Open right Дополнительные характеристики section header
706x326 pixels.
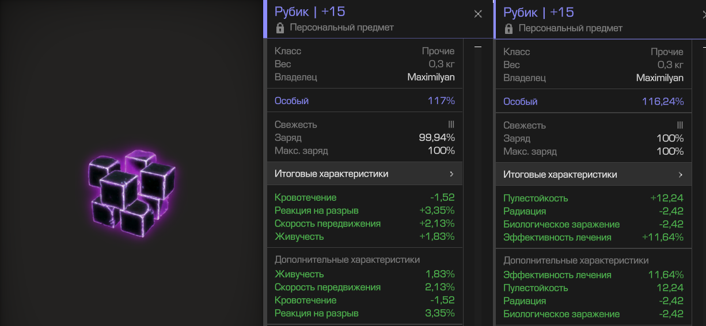point(576,260)
